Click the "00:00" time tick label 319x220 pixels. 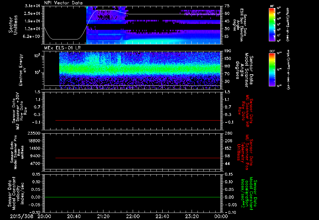(x=221, y=216)
